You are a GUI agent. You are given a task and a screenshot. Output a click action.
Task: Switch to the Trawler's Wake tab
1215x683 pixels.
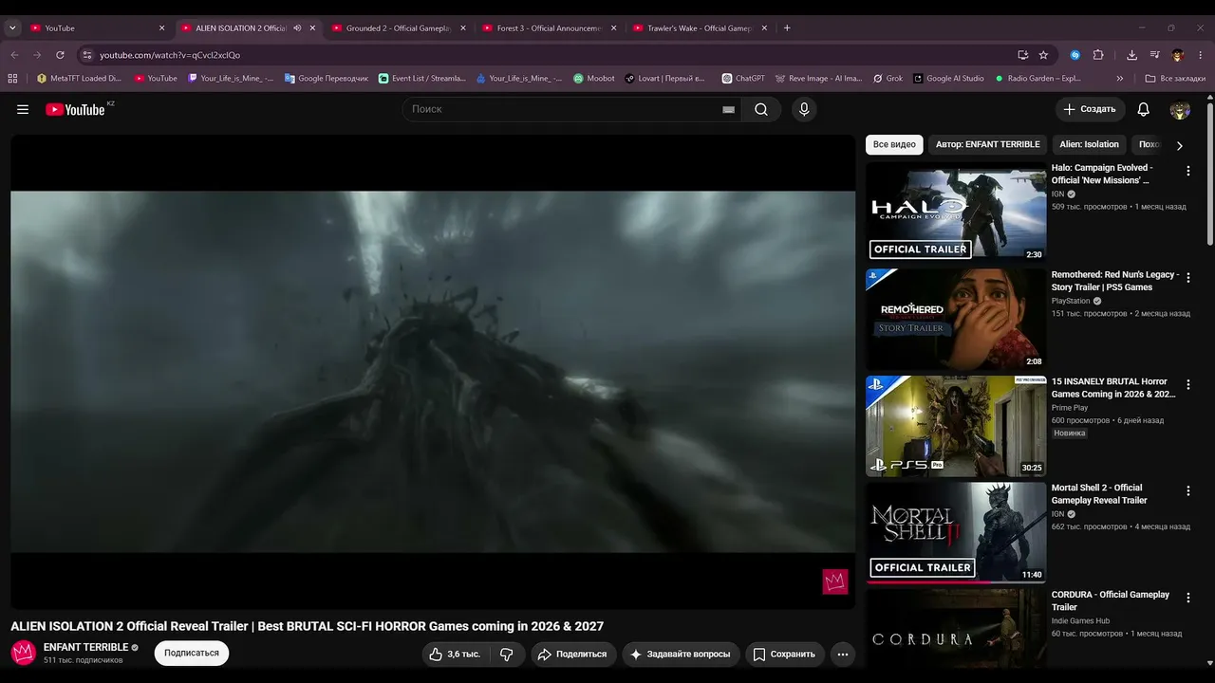click(x=700, y=28)
